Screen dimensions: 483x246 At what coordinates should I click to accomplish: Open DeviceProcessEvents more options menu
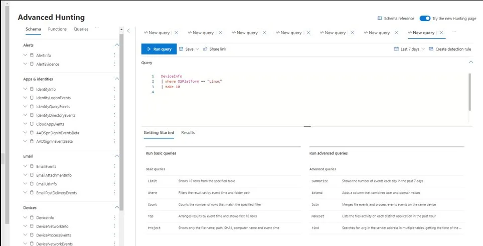click(114, 235)
